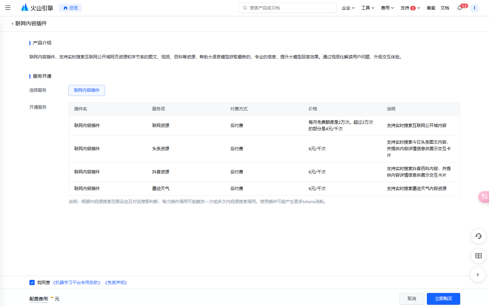
Task: Open the documentation book icon
Action: coord(478,256)
